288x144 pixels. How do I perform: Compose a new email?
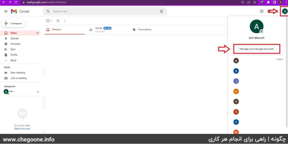pos(13,24)
